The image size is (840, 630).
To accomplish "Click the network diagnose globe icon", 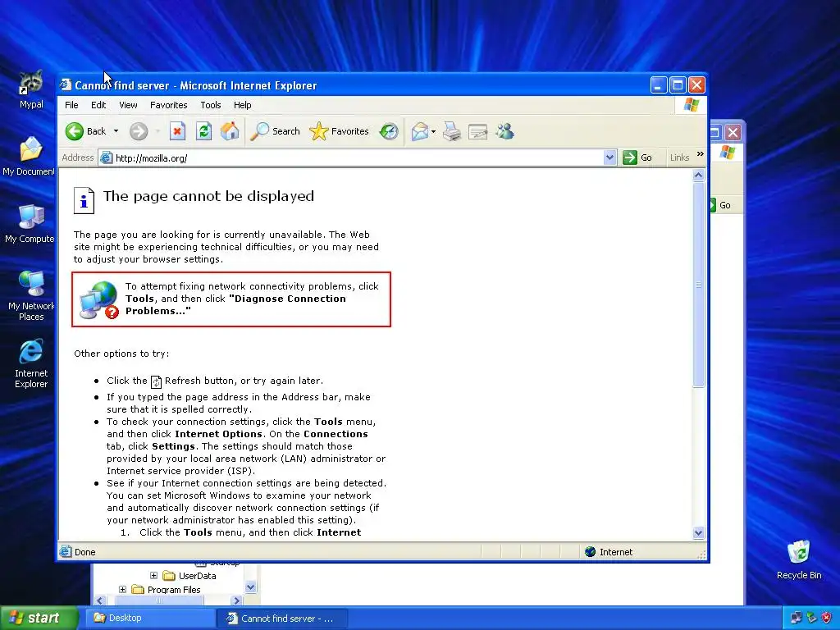I will click(x=98, y=300).
